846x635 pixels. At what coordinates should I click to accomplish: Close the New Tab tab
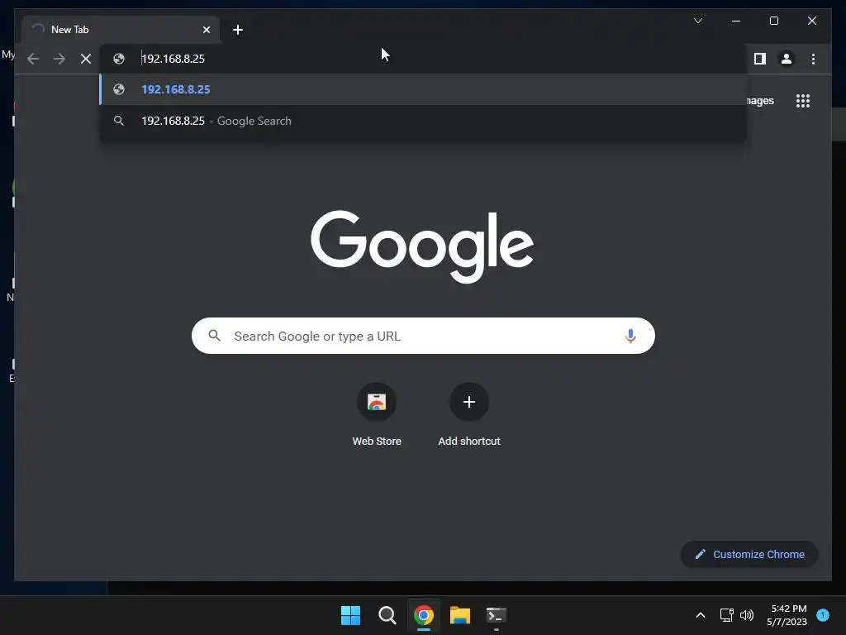[206, 30]
